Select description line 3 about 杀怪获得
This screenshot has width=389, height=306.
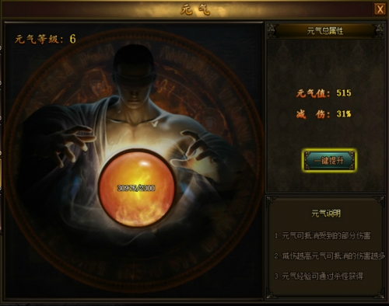(319, 276)
